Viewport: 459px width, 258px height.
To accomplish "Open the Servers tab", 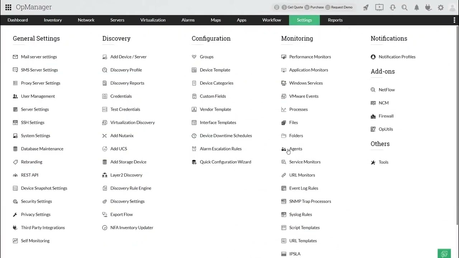I will (x=117, y=20).
